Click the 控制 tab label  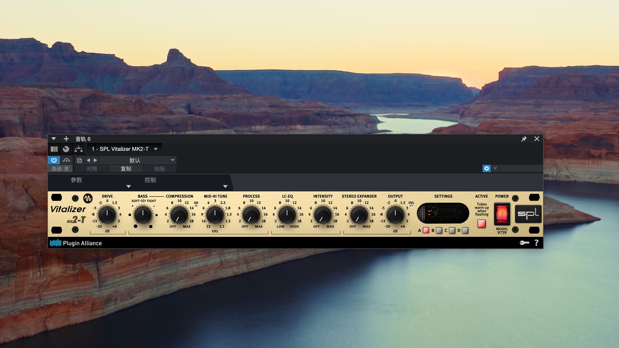click(150, 180)
